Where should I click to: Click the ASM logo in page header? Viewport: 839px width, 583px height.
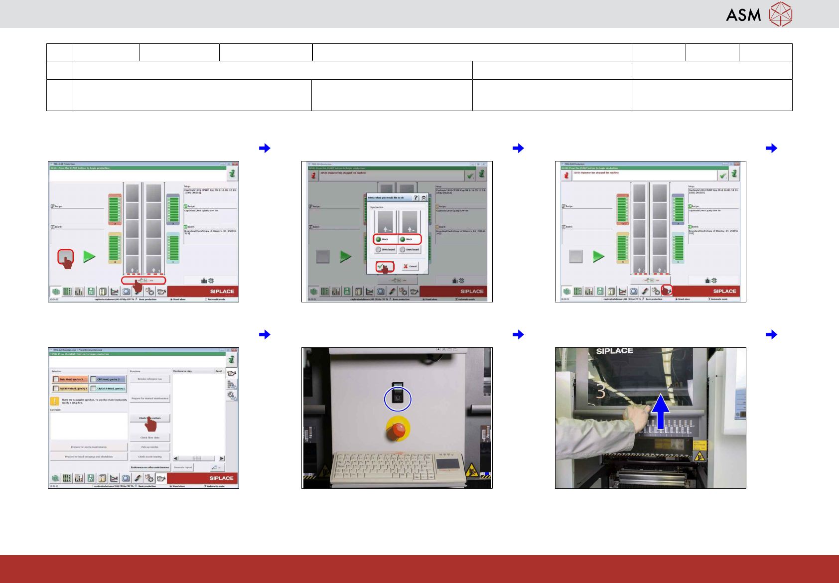759,14
